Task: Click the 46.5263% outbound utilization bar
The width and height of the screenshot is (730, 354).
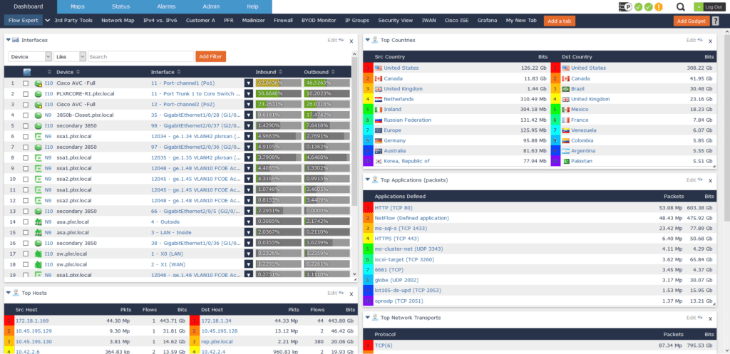Action: (x=327, y=83)
